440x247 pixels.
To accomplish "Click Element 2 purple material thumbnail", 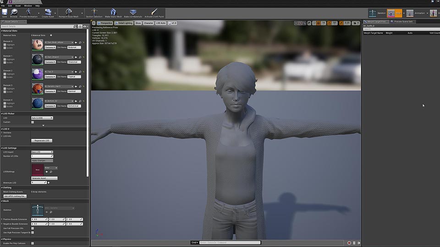I will 38,74.
